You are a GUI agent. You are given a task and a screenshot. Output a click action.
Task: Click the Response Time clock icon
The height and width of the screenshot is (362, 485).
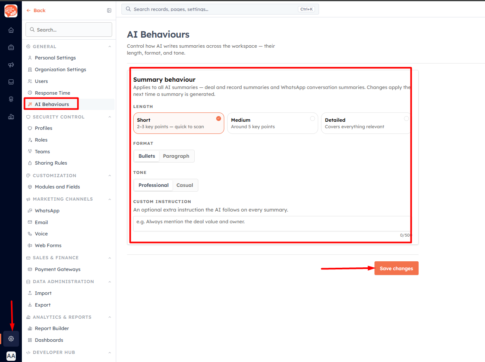[x=30, y=93]
